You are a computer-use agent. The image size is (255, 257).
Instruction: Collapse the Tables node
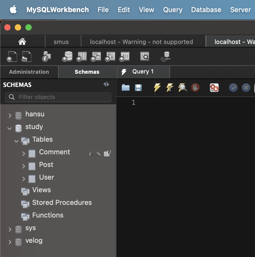point(16,141)
